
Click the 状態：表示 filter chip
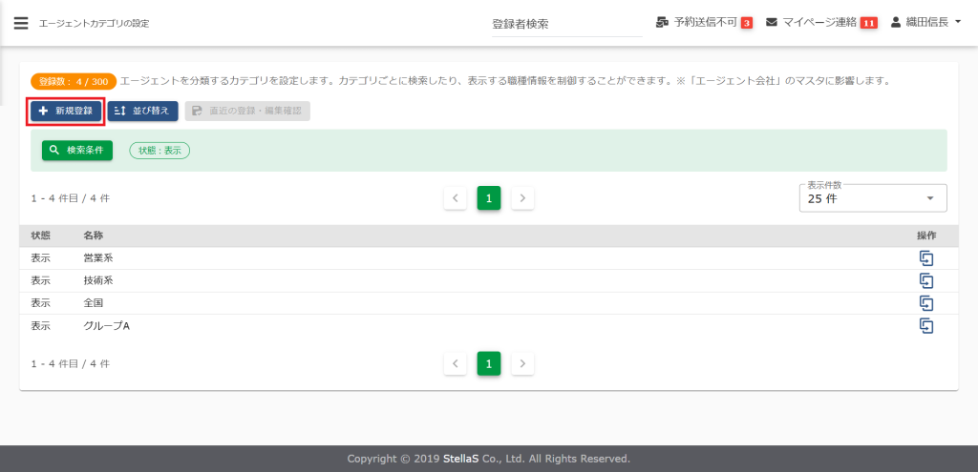[159, 151]
